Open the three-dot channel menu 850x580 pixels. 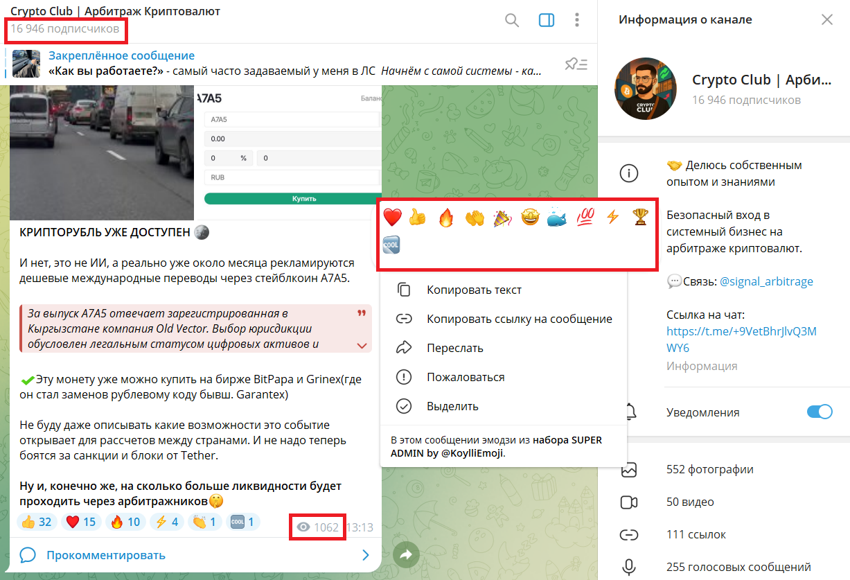coord(577,21)
